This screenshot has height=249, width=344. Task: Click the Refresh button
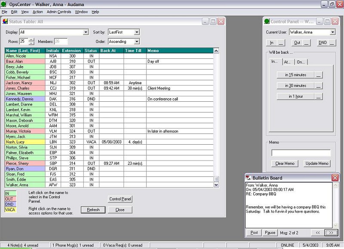[93, 210]
